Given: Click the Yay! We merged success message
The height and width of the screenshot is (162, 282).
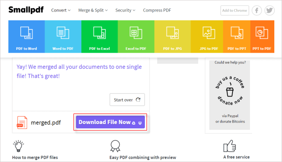Looking at the screenshot, I should (79, 71).
